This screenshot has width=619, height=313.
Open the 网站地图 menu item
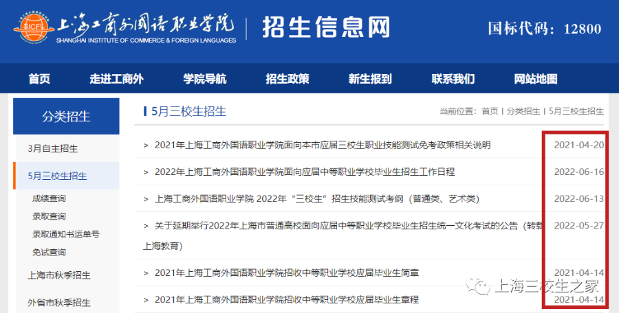[536, 79]
